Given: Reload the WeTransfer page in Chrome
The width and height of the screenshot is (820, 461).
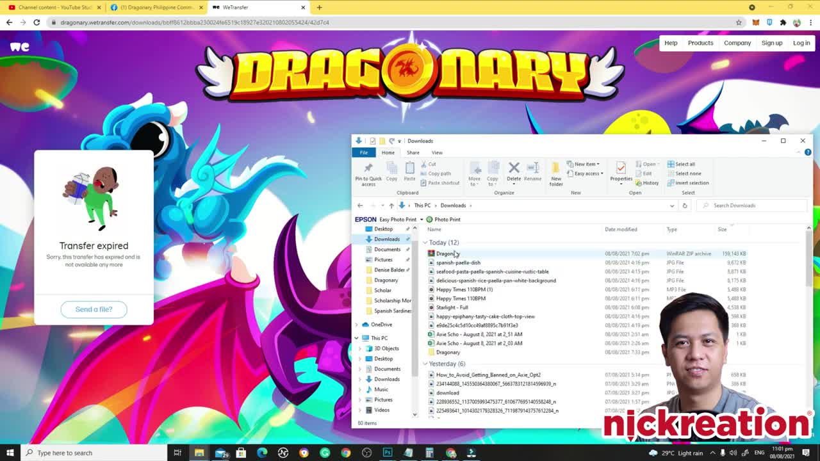Looking at the screenshot, I should point(37,22).
